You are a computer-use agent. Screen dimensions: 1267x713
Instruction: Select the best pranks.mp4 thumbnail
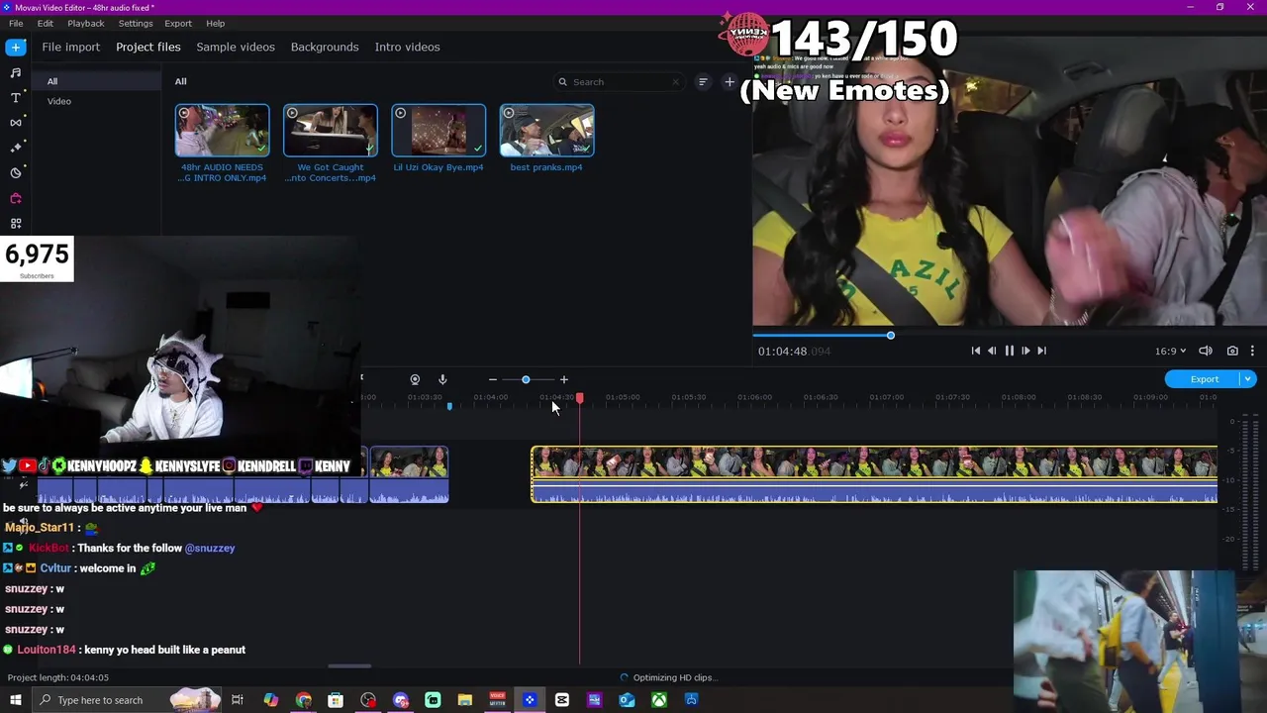(x=546, y=131)
